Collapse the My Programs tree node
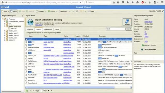Viewport: 165px width, 93px height. coord(3,19)
